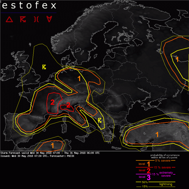This screenshot has height=189, width=189.
Task: Click the red lightning arrow icon in header
Action: [x=23, y=19]
